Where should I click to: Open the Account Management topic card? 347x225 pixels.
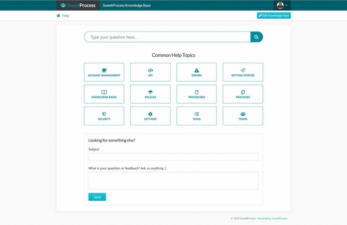click(104, 72)
